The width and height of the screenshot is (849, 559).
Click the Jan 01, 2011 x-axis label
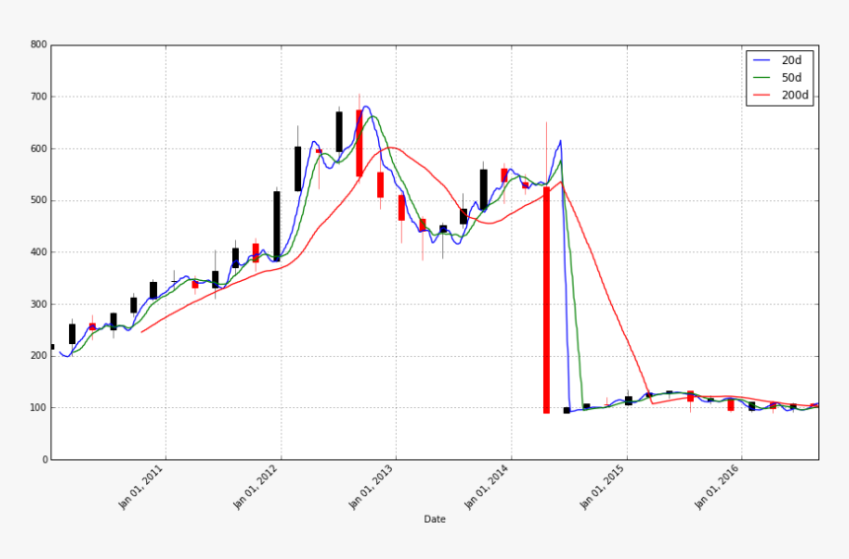coord(141,488)
